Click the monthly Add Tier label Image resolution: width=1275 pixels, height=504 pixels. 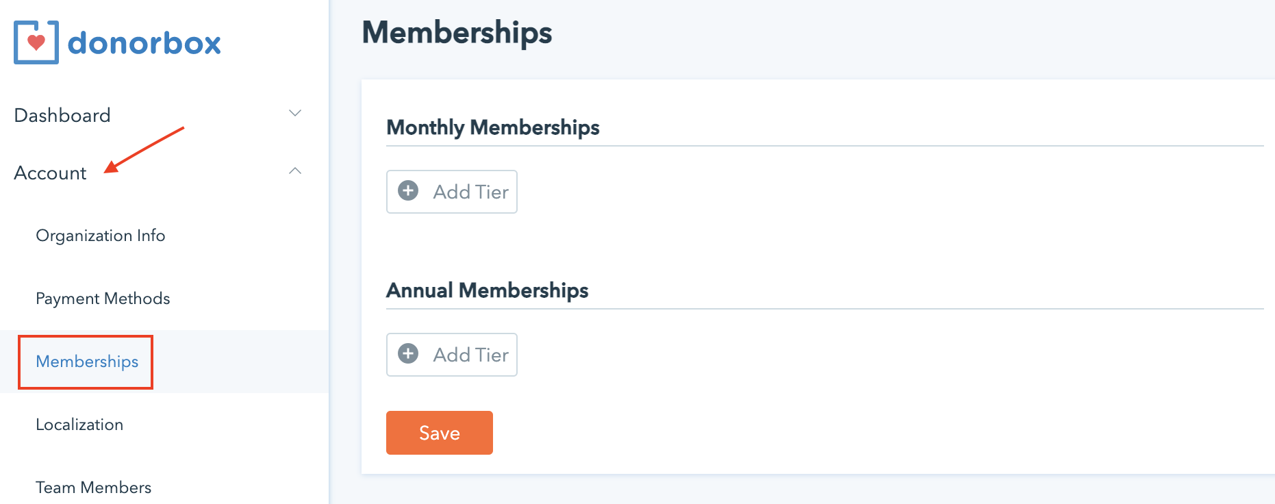point(470,192)
